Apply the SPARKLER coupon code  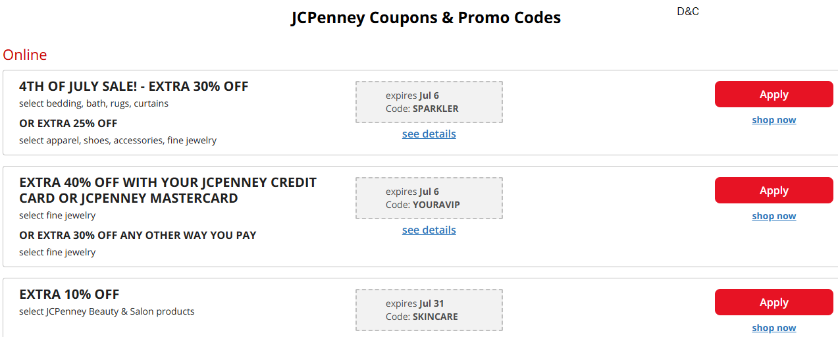pyautogui.click(x=773, y=94)
